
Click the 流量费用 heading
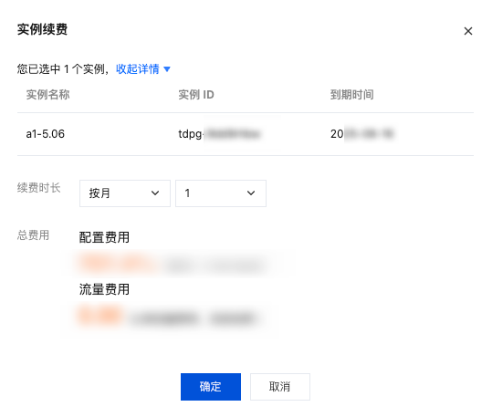click(x=104, y=289)
